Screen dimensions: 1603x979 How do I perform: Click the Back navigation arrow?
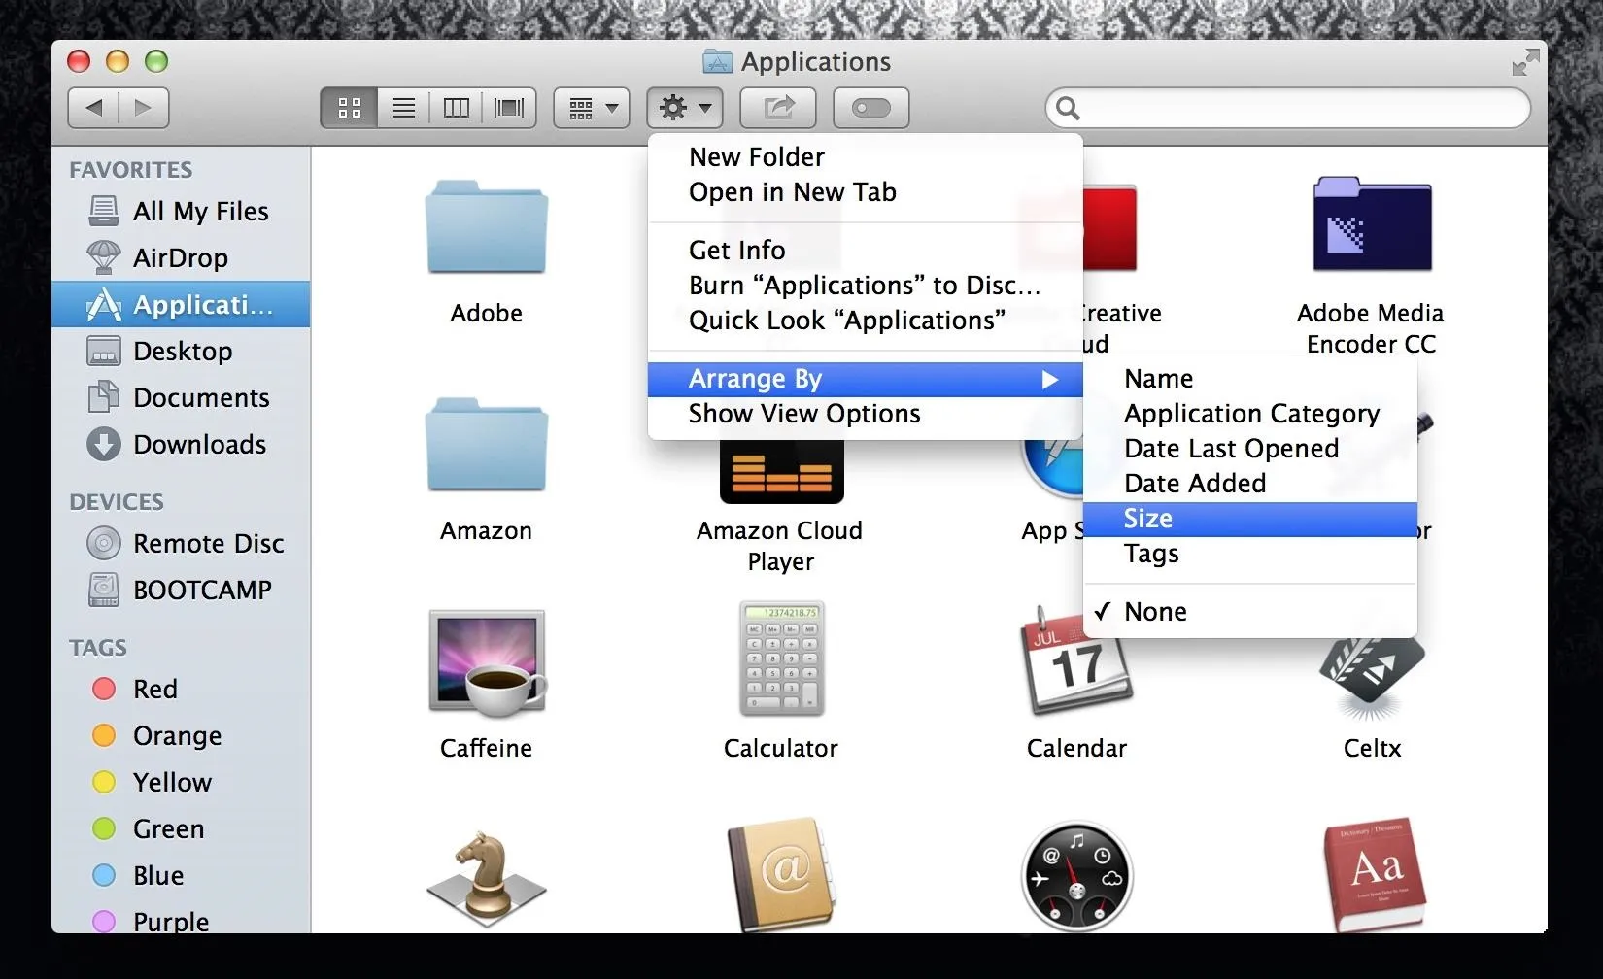tap(93, 108)
